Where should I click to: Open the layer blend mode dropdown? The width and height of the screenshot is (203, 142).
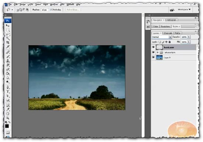[x=162, y=37]
